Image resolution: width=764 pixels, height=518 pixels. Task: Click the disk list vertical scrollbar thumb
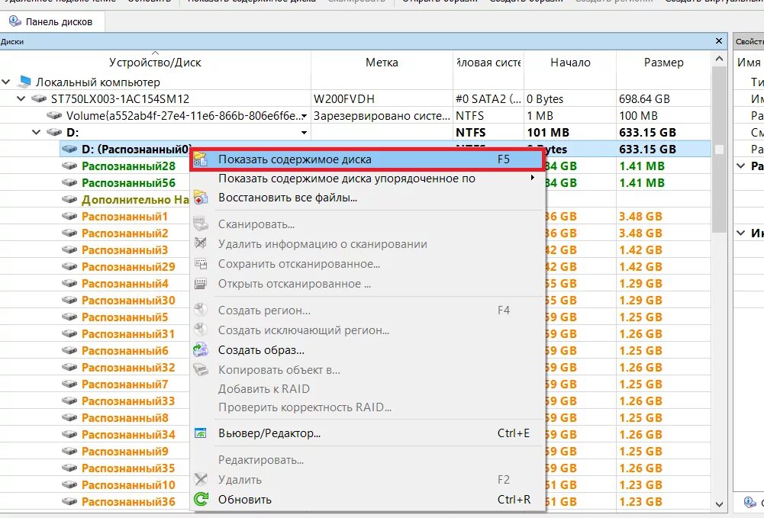[719, 150]
